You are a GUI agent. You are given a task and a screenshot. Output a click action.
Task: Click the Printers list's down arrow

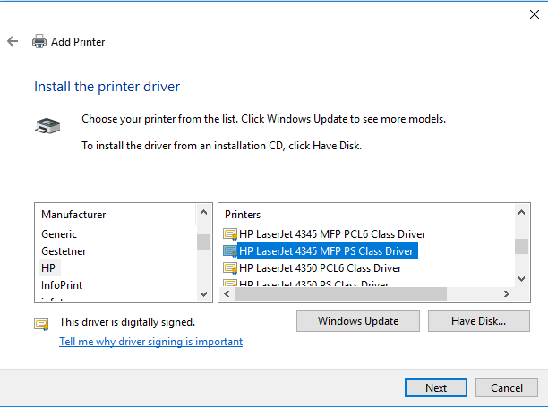(521, 278)
